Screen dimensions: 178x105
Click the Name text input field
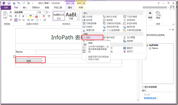(x=59, y=52)
